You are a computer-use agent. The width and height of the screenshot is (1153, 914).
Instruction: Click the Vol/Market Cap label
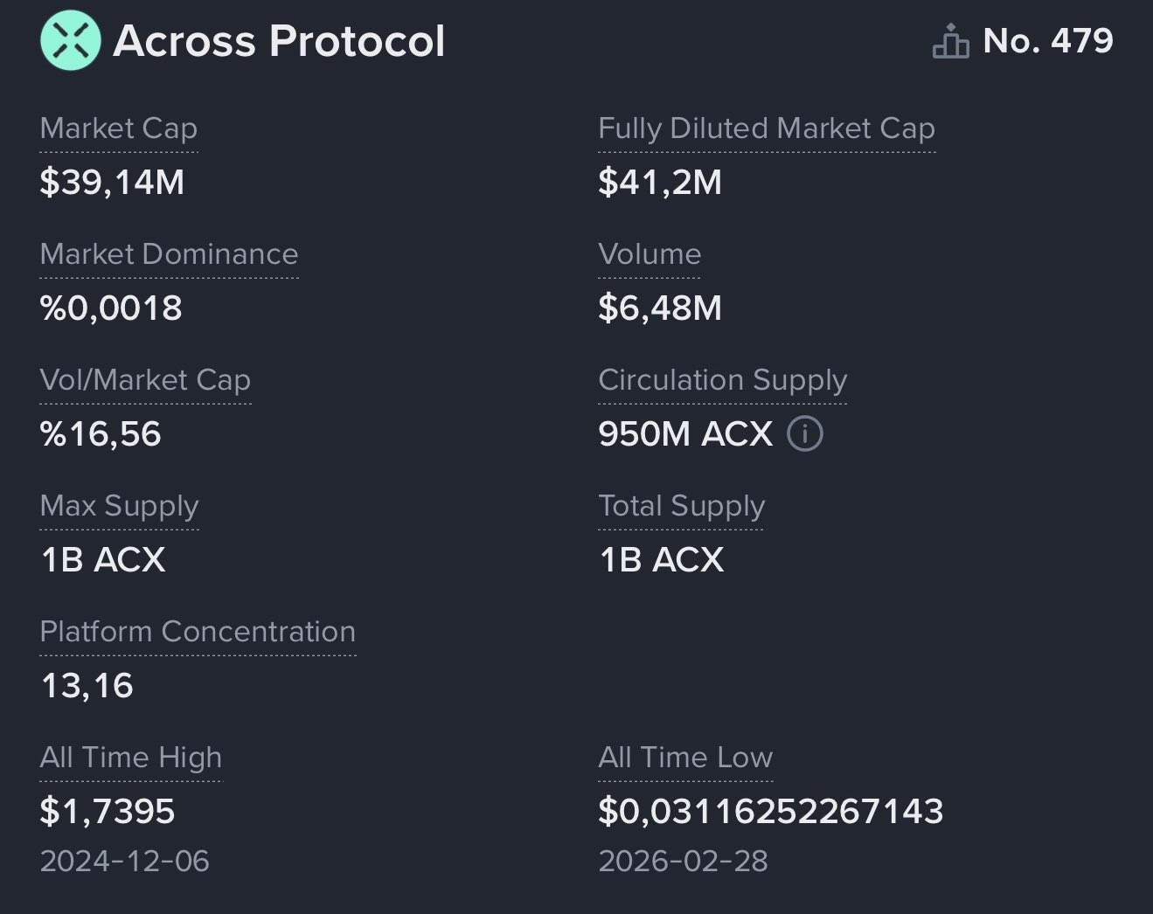pos(146,380)
